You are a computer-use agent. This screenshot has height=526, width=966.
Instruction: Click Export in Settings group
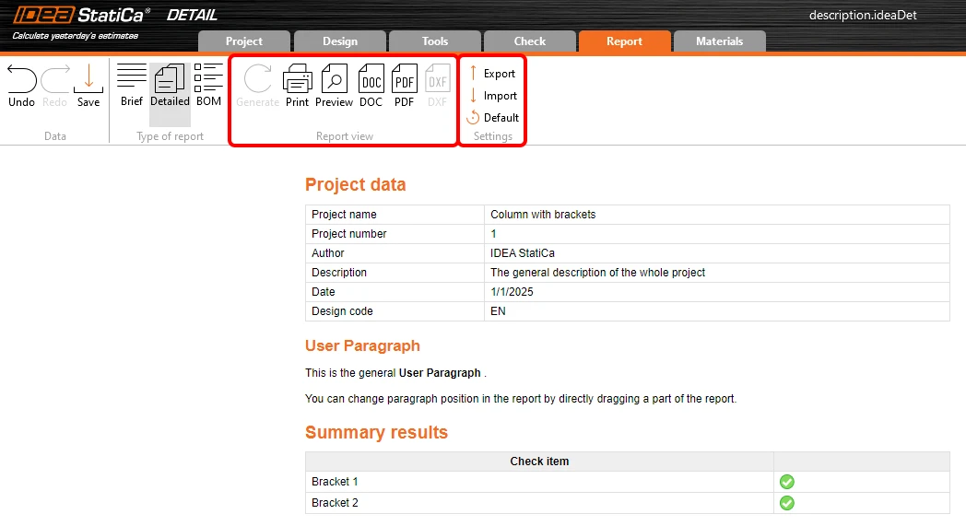click(491, 74)
